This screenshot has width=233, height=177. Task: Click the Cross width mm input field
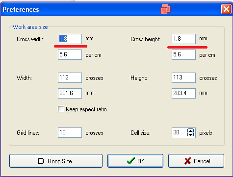click(70, 39)
